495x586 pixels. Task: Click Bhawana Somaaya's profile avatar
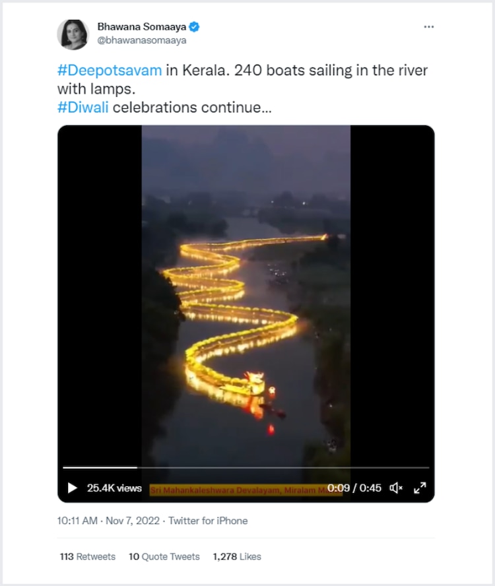(73, 34)
